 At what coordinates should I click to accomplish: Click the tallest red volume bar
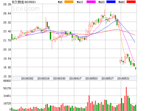(x=126, y=99)
